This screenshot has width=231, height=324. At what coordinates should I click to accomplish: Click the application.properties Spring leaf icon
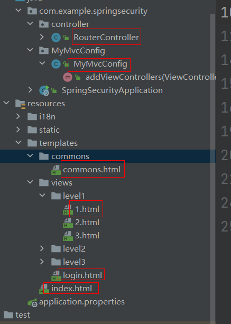tap(33, 302)
